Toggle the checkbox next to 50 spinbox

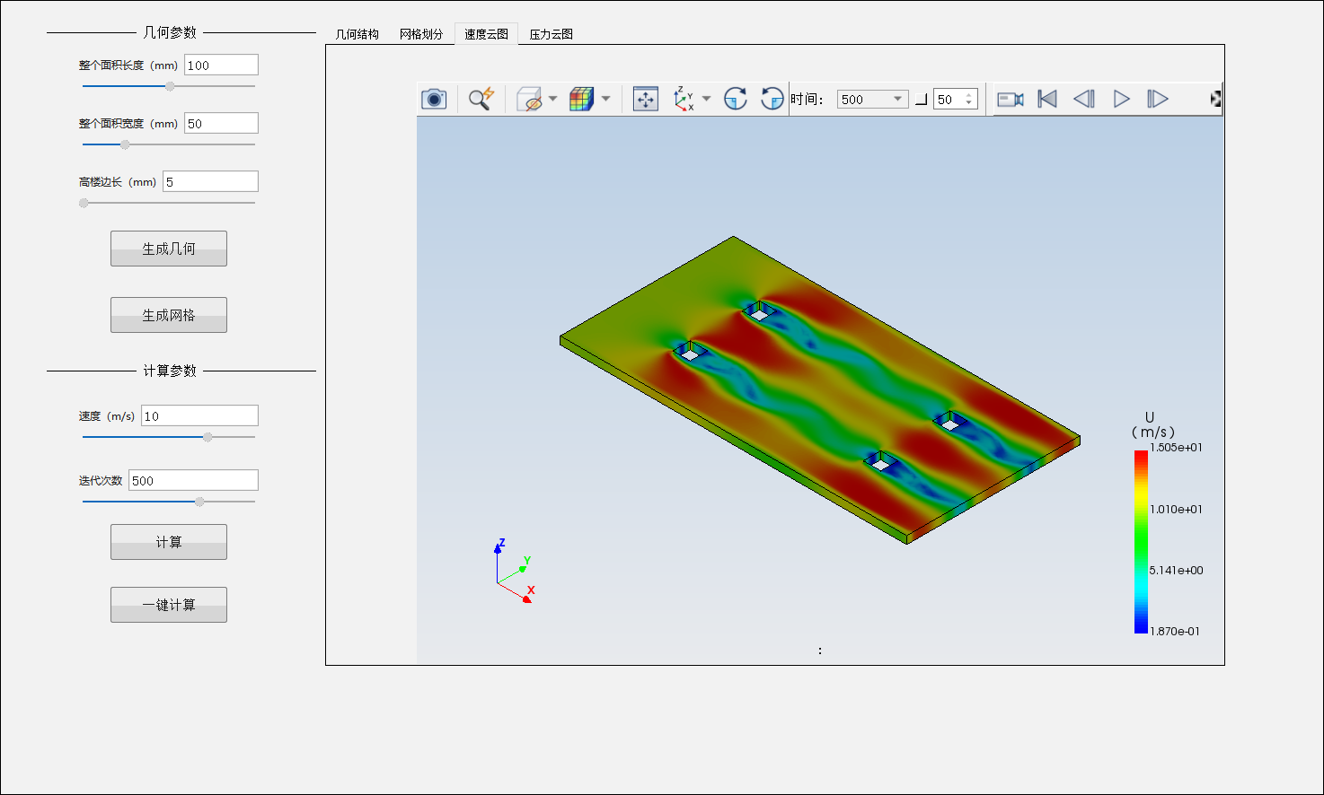pyautogui.click(x=921, y=100)
